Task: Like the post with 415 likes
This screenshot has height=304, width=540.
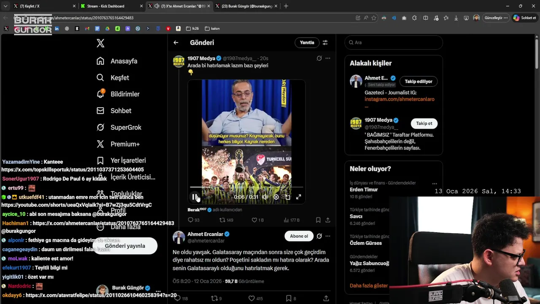Action: click(256, 299)
